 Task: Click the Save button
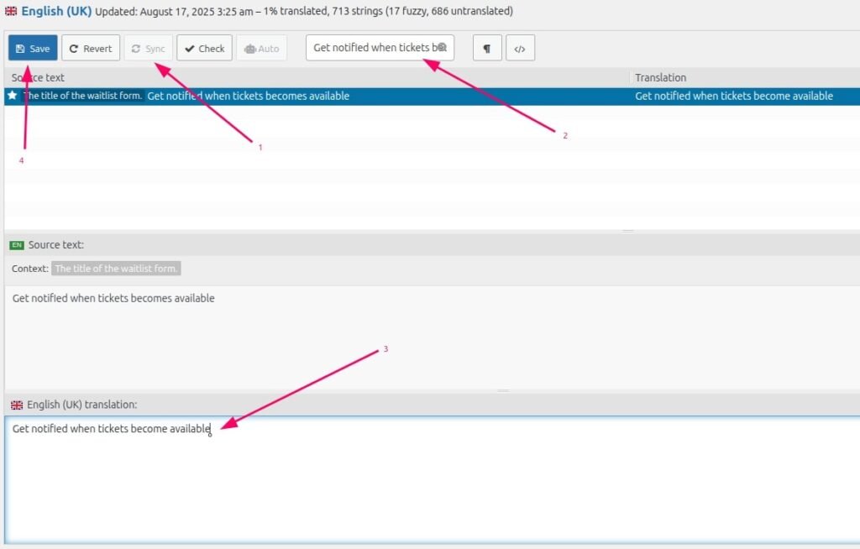click(33, 49)
